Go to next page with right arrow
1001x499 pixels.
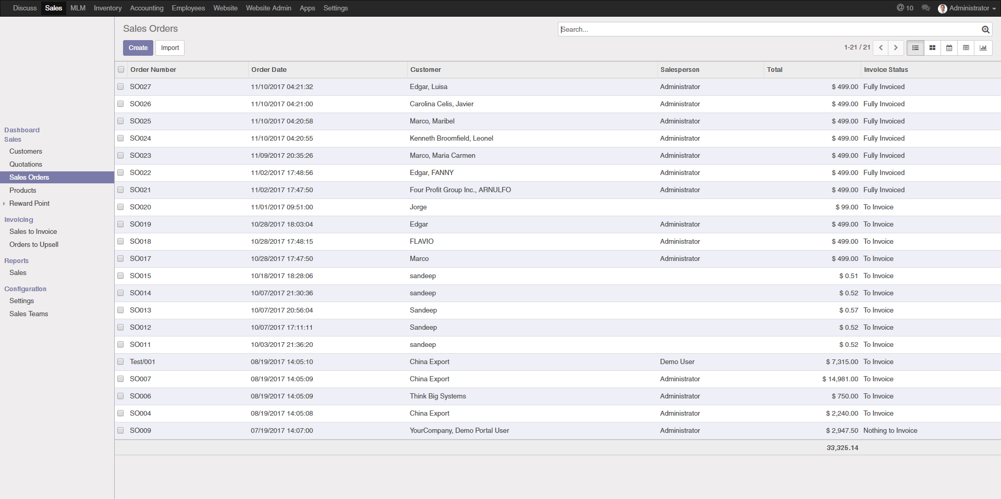click(x=895, y=47)
